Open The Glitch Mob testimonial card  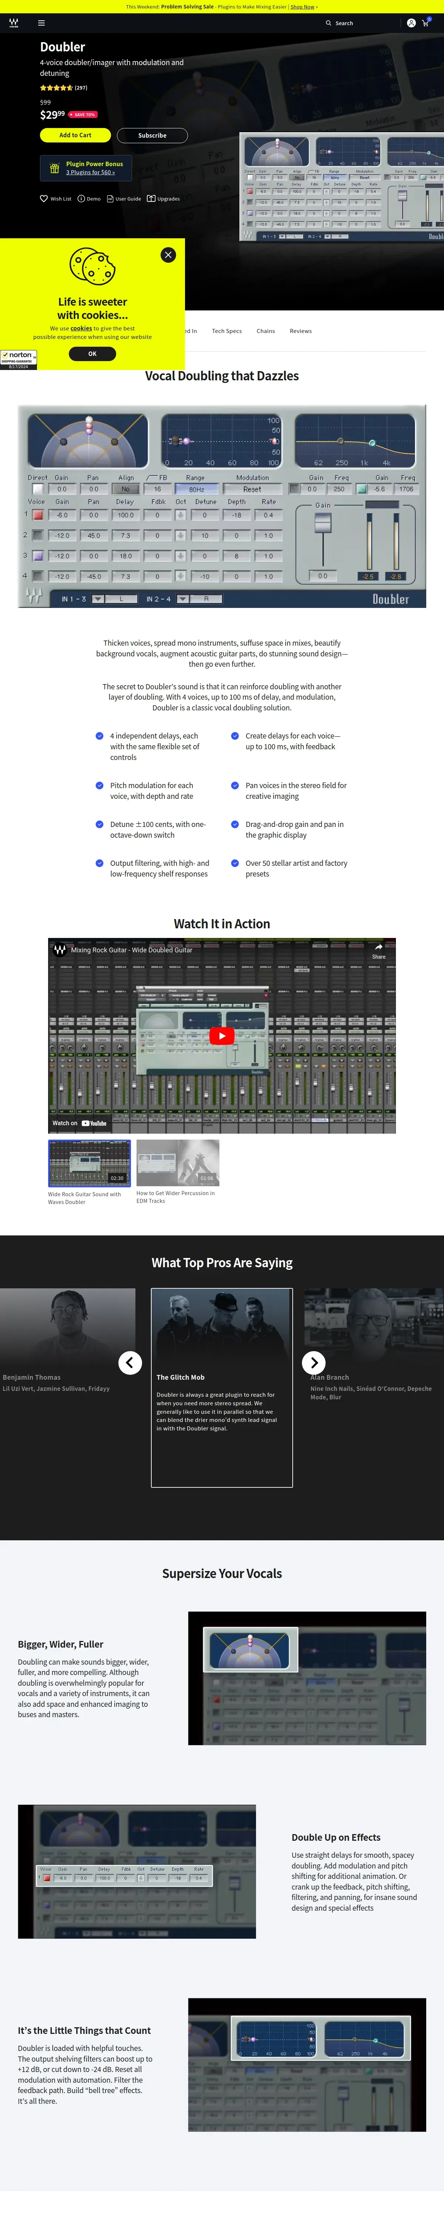point(222,1387)
